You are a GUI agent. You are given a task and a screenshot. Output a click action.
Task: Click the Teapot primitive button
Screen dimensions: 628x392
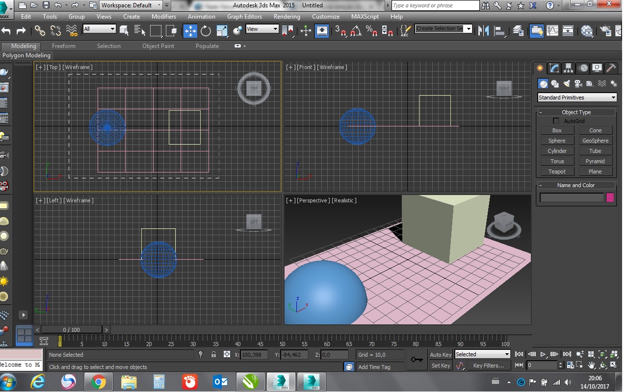coord(557,171)
